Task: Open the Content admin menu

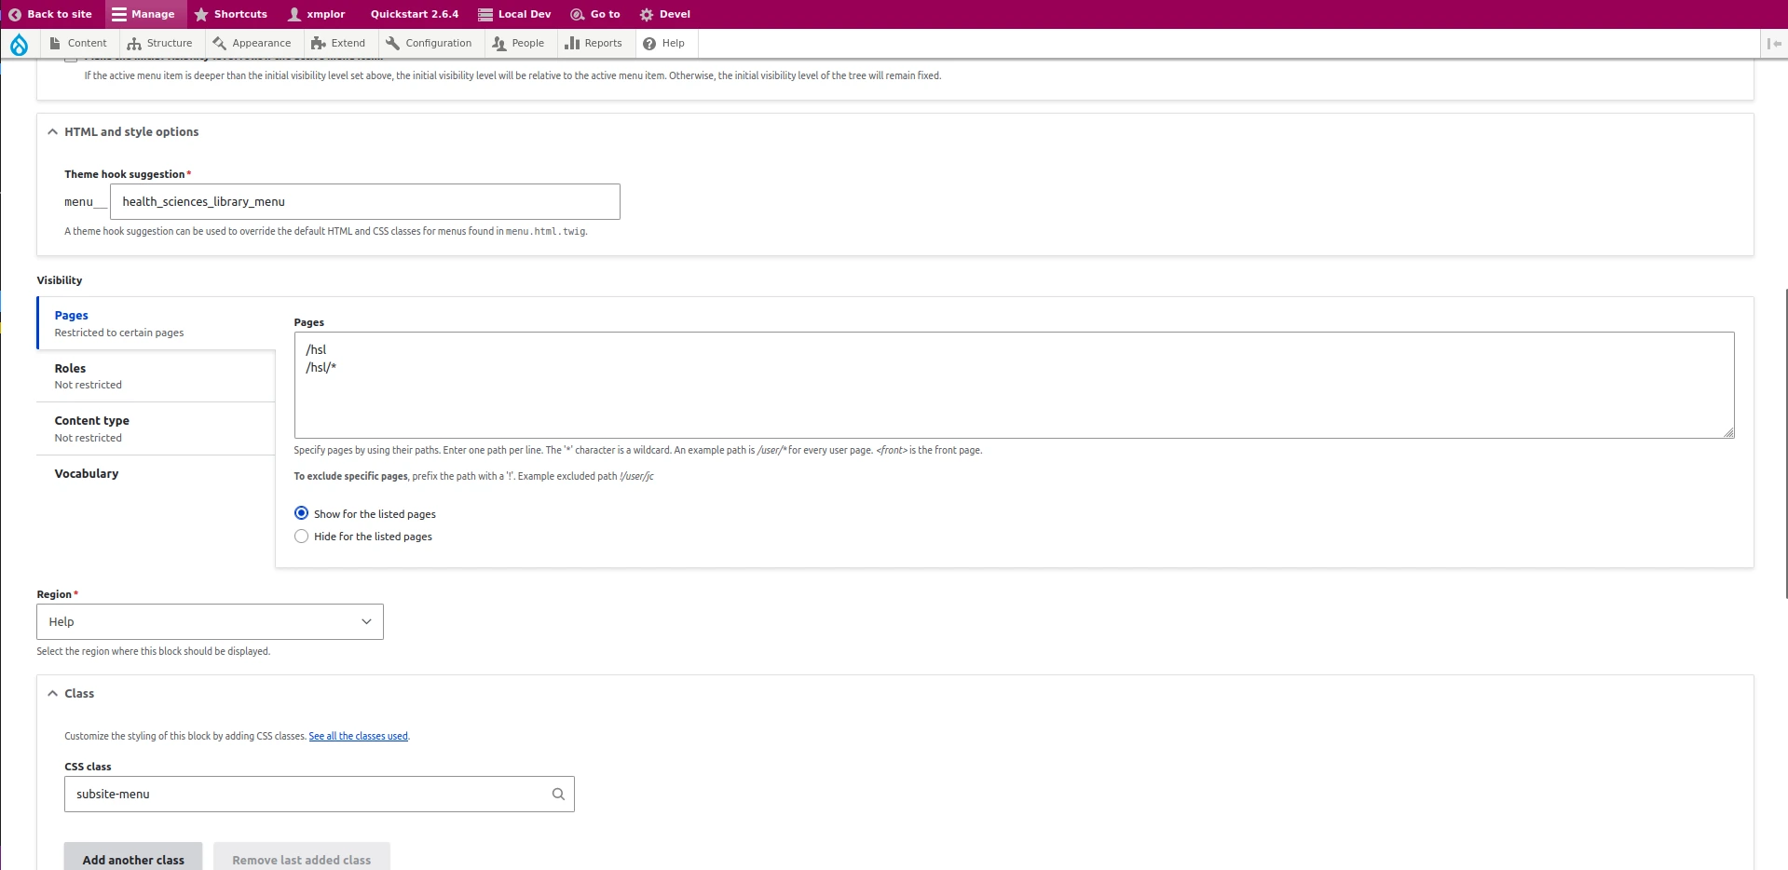Action: (78, 43)
